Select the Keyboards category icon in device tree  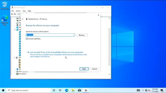pyautogui.click(x=17, y=23)
